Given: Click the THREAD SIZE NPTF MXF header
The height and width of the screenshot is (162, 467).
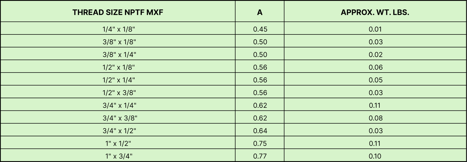Looking at the screenshot, I should (x=118, y=13).
